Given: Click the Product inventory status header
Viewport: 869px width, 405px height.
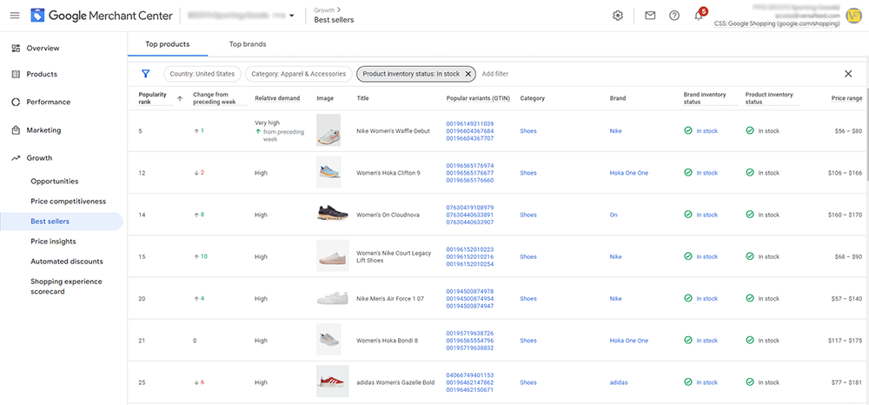Looking at the screenshot, I should click(x=769, y=98).
